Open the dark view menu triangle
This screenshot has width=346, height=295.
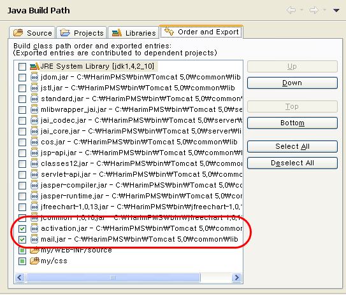[x=336, y=10]
